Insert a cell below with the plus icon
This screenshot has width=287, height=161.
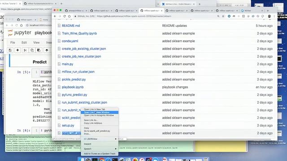pyautogui.click(x=17, y=50)
